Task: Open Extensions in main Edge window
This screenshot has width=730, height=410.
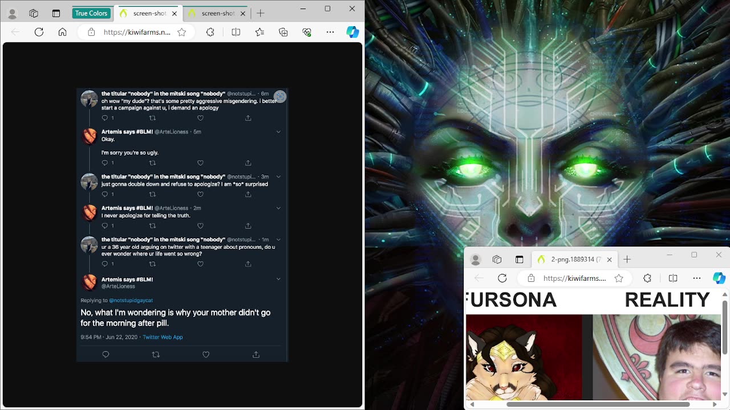Action: pyautogui.click(x=210, y=32)
